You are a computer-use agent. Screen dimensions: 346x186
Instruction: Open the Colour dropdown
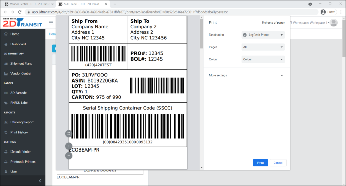click(x=263, y=59)
